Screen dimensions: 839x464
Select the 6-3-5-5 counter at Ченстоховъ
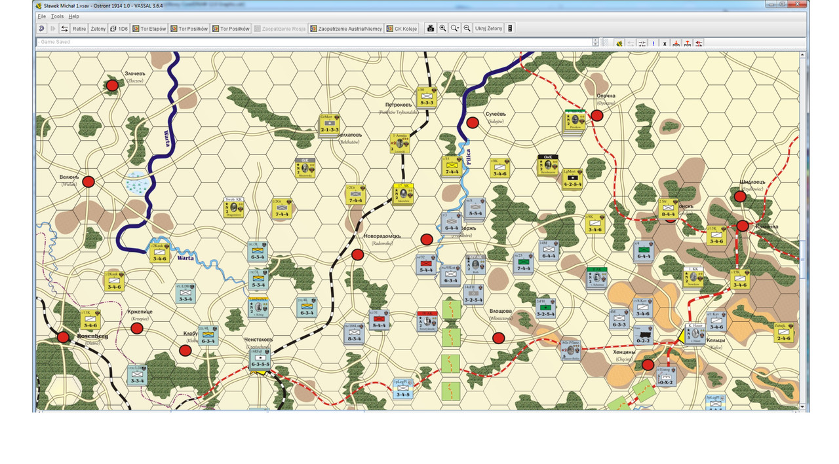[x=260, y=359]
